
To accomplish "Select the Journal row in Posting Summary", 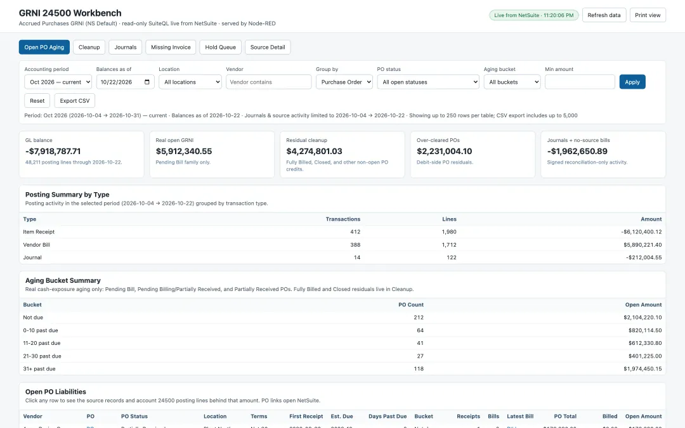I will [342, 257].
